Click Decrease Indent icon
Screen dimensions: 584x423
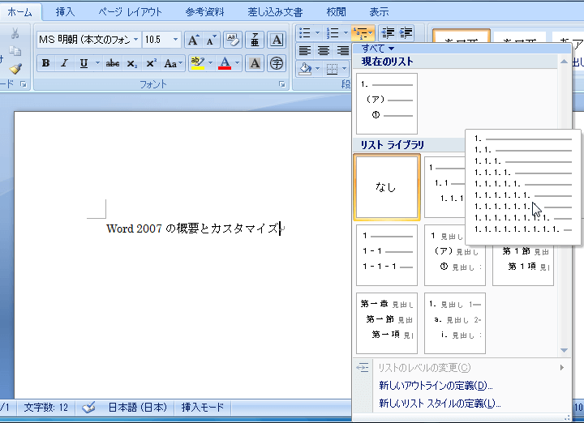[x=388, y=33]
